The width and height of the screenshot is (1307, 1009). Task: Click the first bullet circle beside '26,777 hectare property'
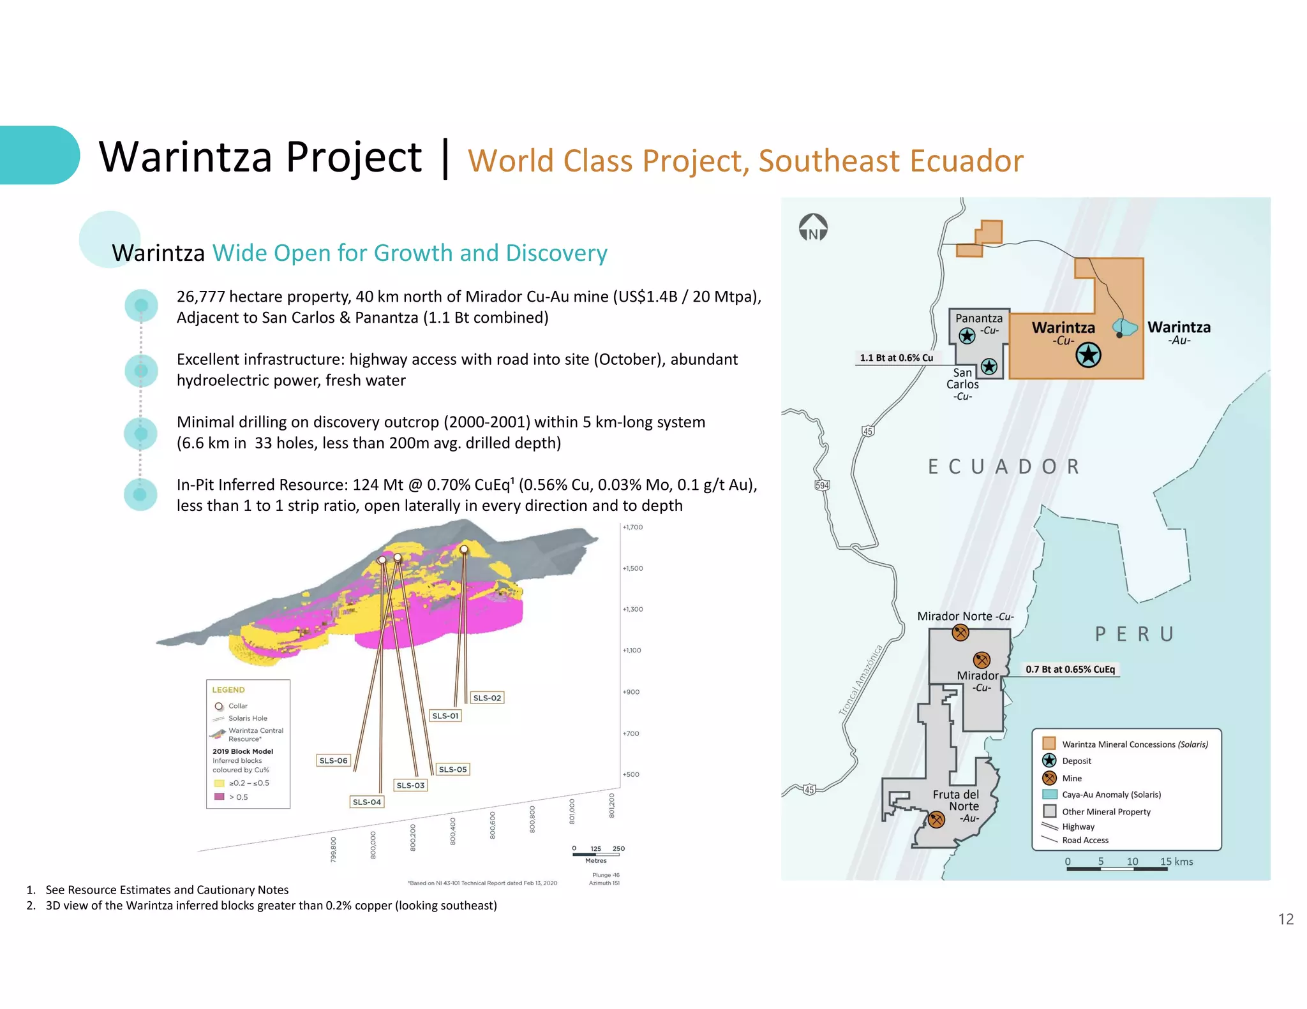click(x=141, y=306)
